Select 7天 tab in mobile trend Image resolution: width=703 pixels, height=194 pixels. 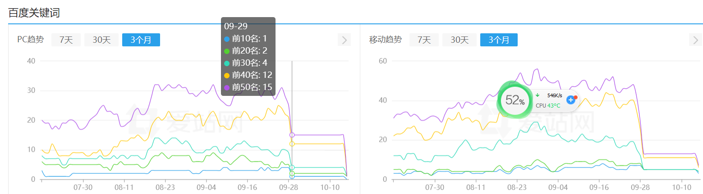(424, 40)
